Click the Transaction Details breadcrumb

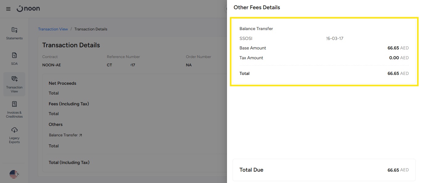coord(91,29)
